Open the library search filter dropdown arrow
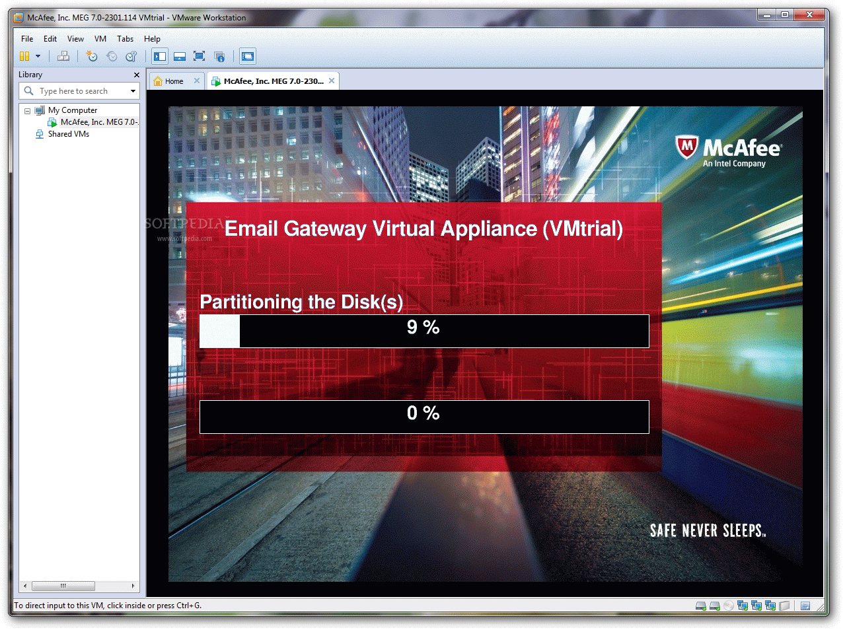Screen dimensions: 843x630 tap(133, 91)
